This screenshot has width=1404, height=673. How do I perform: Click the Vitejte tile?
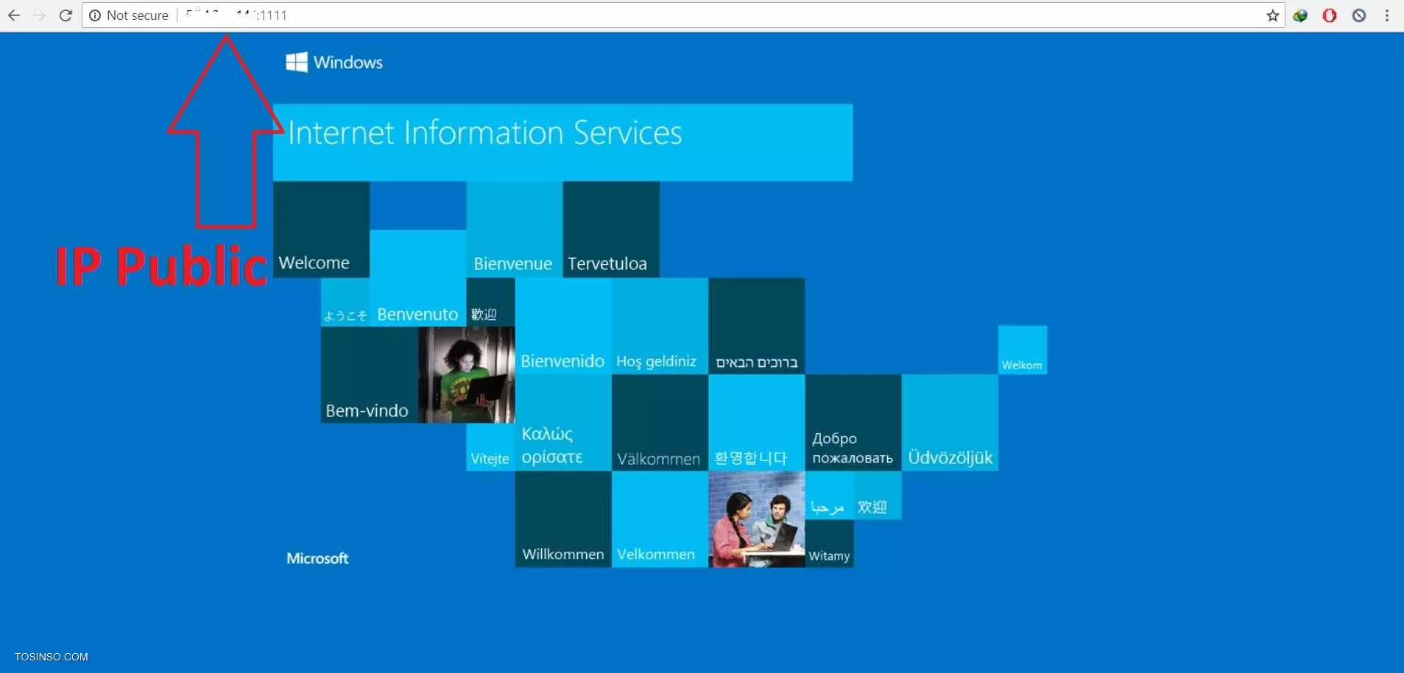click(490, 447)
